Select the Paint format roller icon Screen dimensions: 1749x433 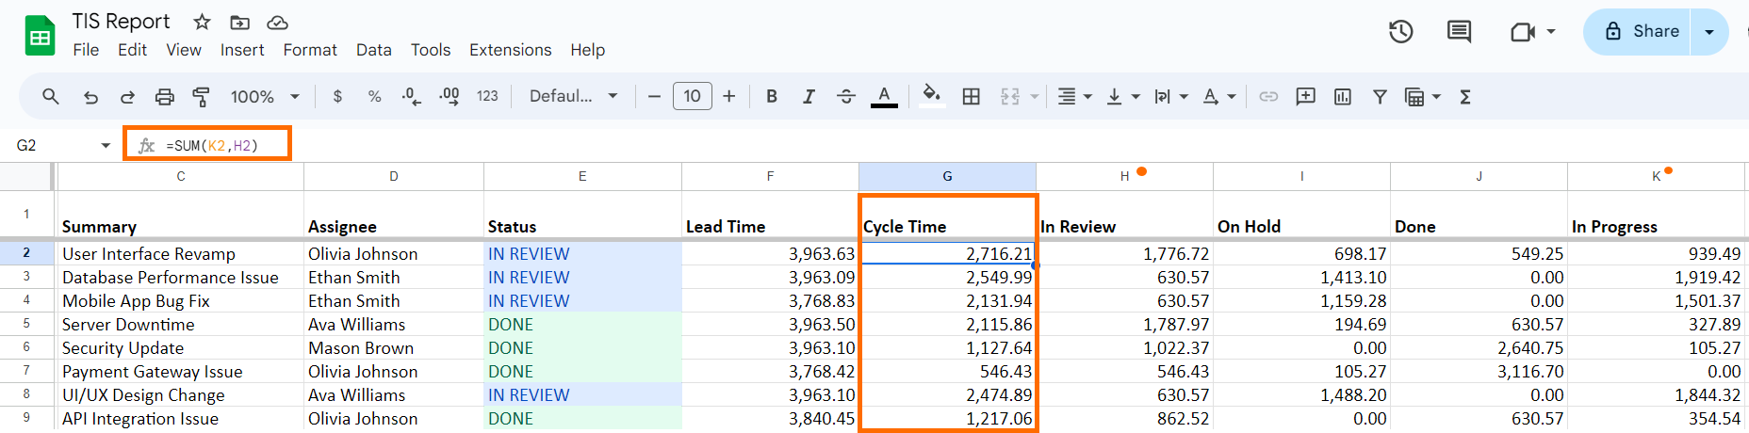[x=201, y=96]
